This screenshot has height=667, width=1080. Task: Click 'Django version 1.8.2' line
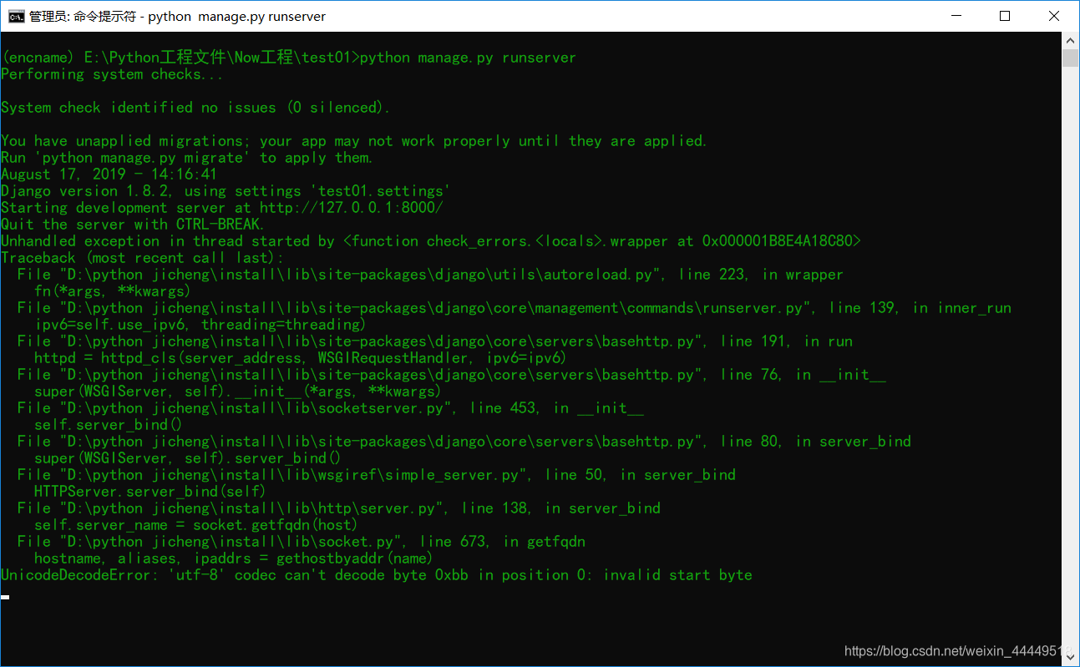[x=226, y=191]
